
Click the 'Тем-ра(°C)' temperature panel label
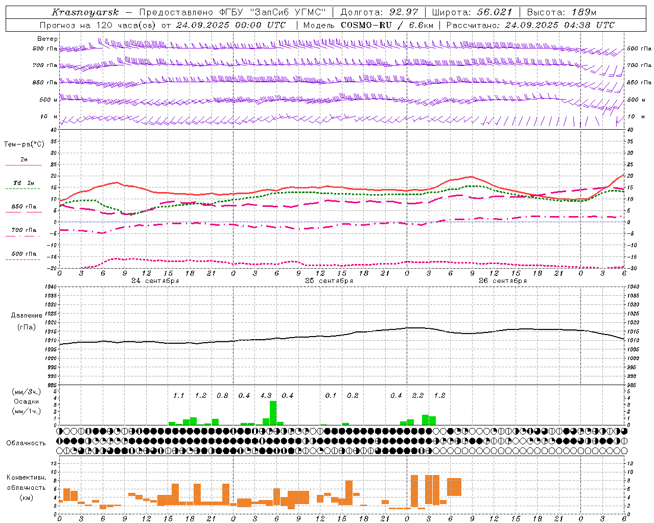pyautogui.click(x=24, y=145)
